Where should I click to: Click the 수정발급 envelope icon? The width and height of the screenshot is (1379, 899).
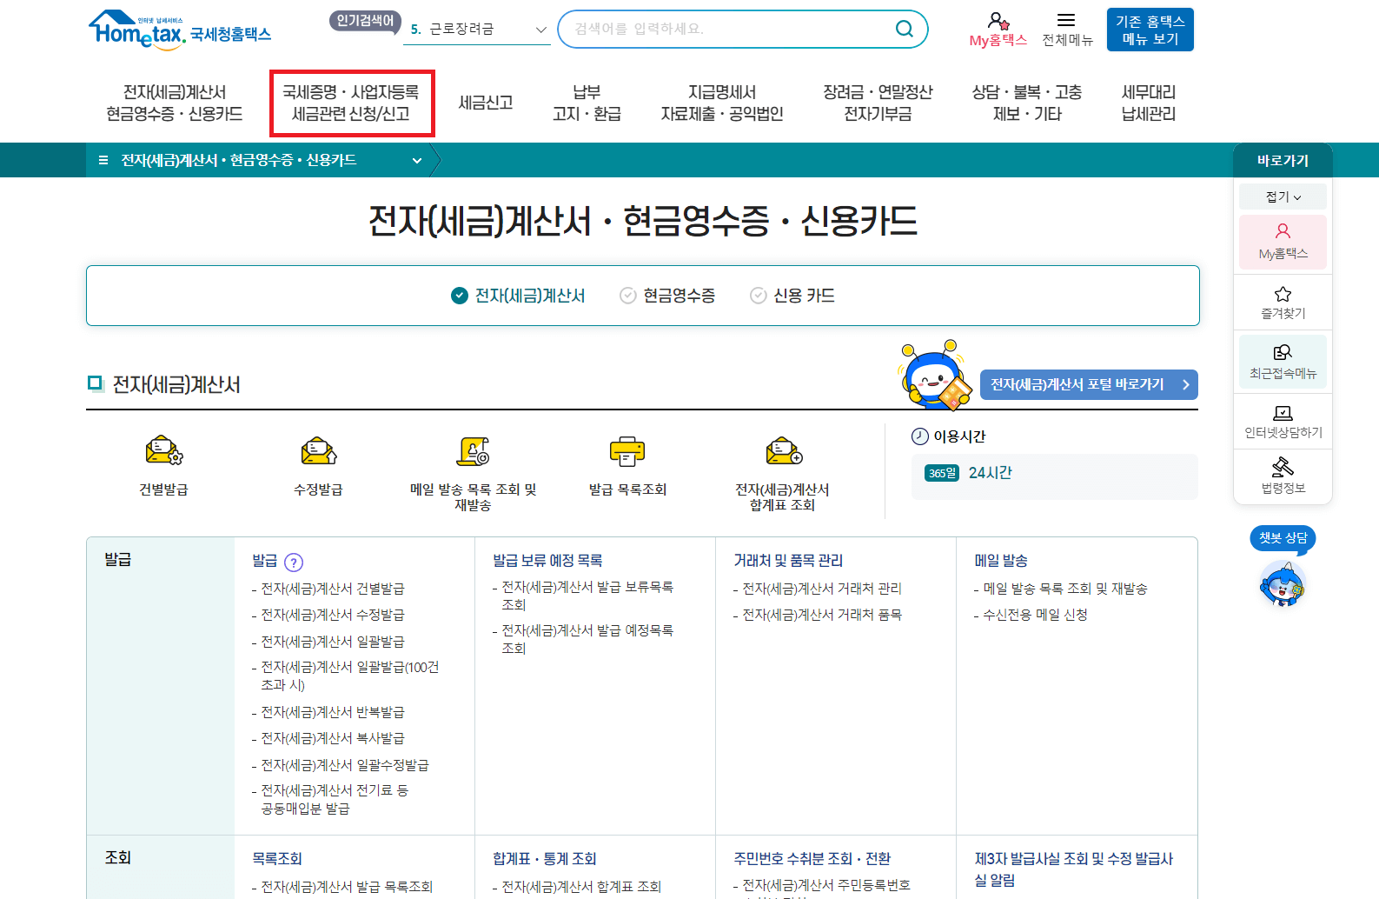pyautogui.click(x=318, y=451)
